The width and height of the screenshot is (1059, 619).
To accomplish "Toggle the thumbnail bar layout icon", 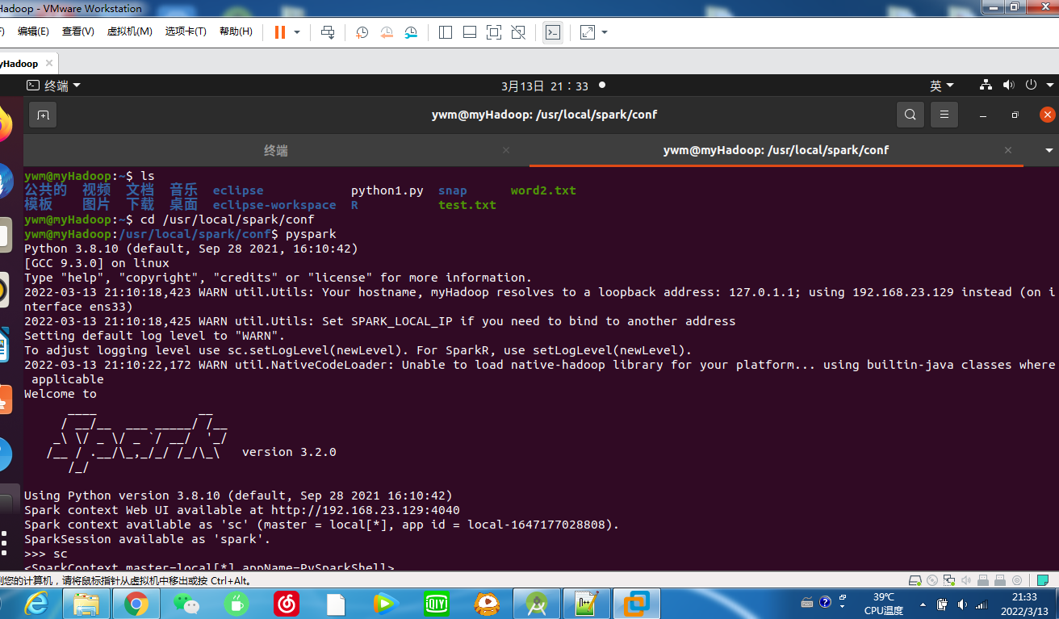I will [470, 32].
